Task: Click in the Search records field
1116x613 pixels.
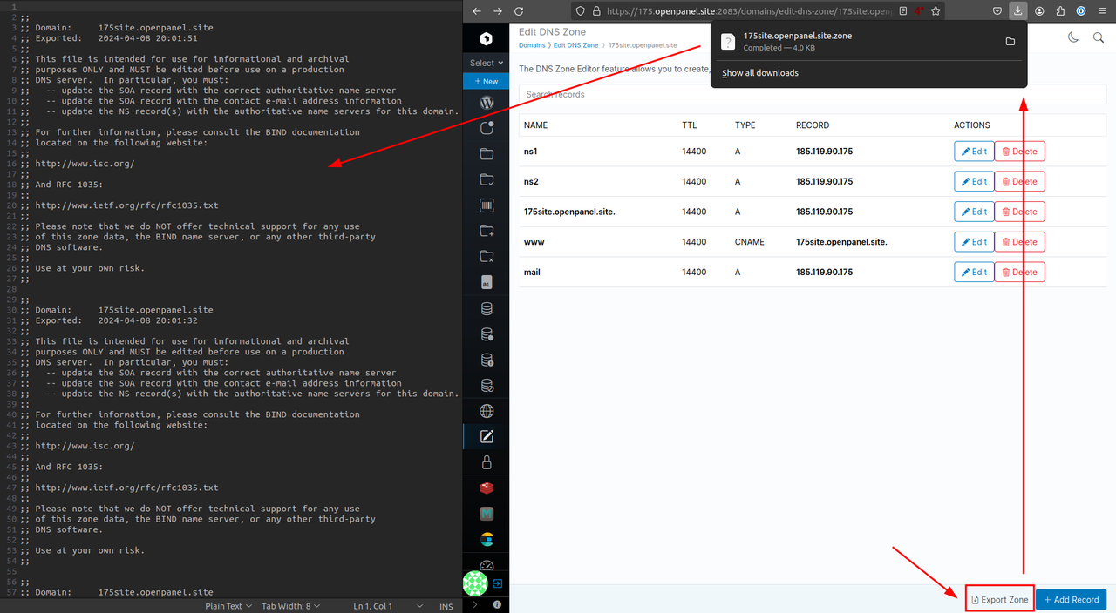Action: (x=812, y=94)
